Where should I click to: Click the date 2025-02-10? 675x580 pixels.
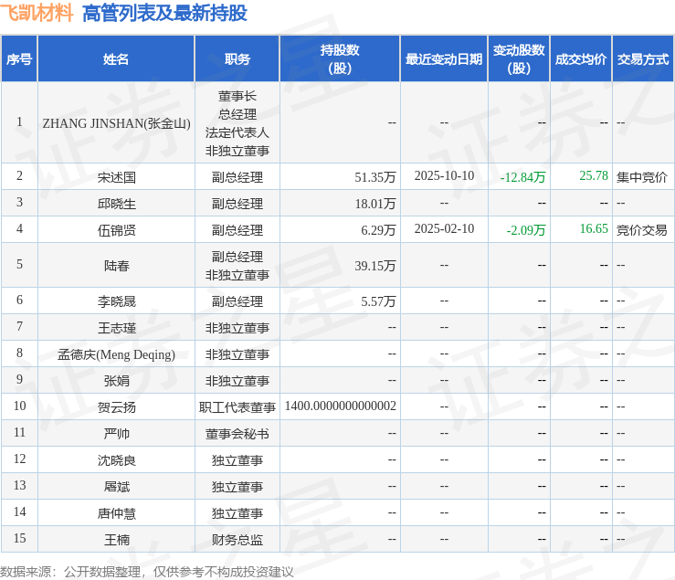444,228
